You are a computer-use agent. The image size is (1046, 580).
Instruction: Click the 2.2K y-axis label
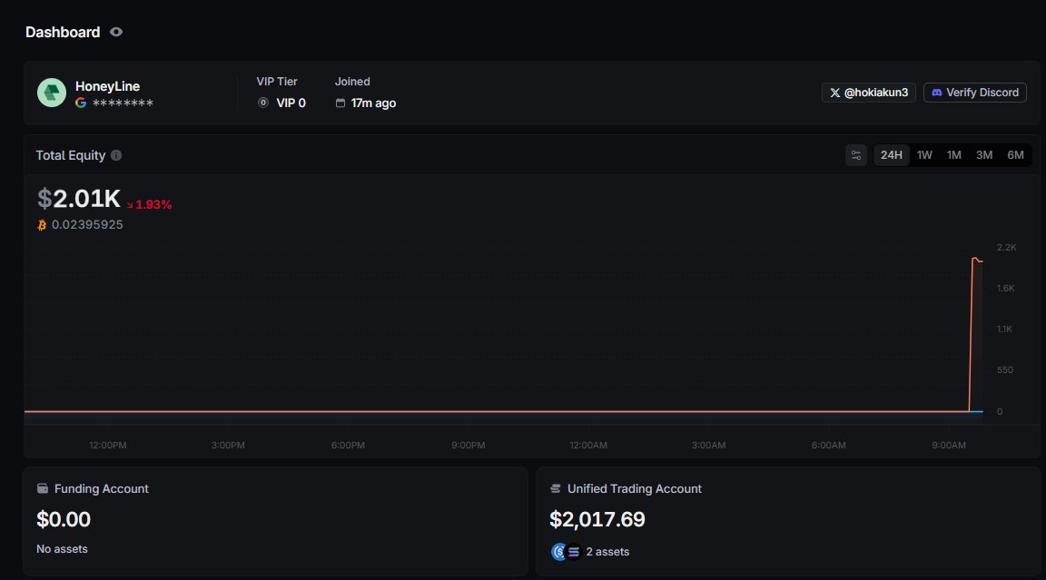1007,247
